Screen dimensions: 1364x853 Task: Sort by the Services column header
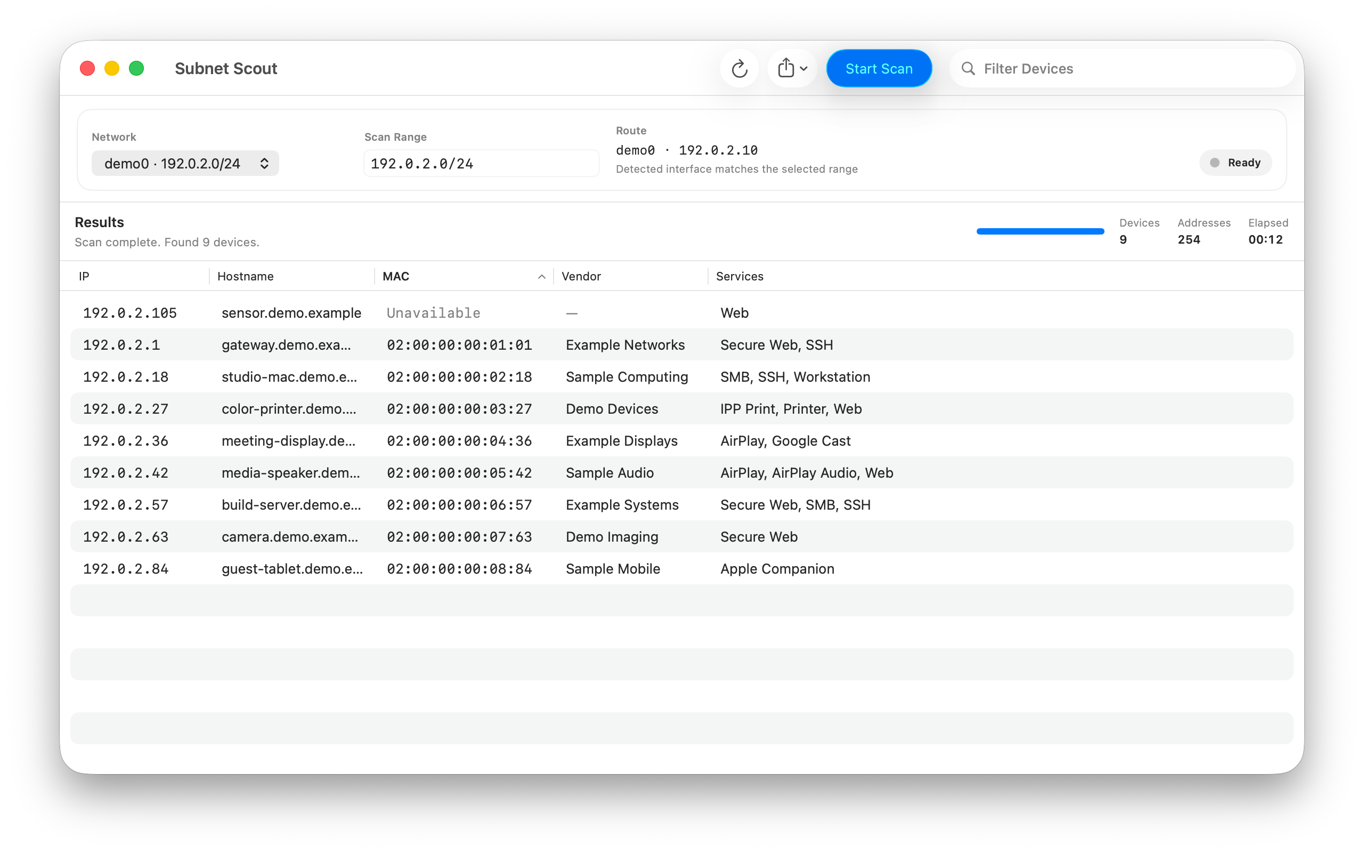[x=740, y=277]
